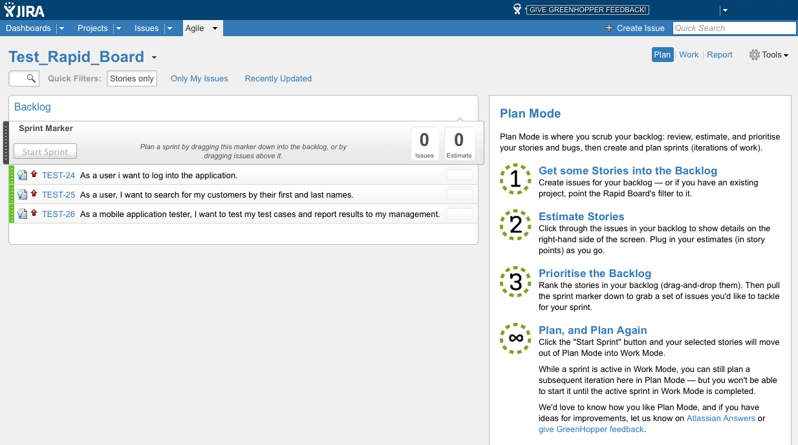Click the Issues count badge showing 0

(424, 143)
